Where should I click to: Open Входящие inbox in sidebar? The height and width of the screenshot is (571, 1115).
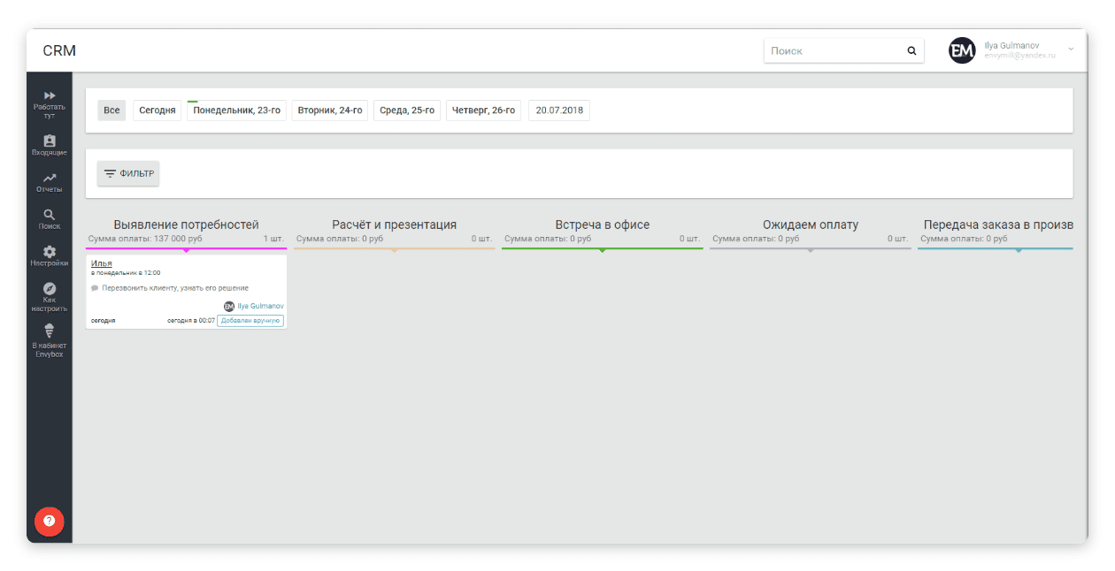[50, 141]
